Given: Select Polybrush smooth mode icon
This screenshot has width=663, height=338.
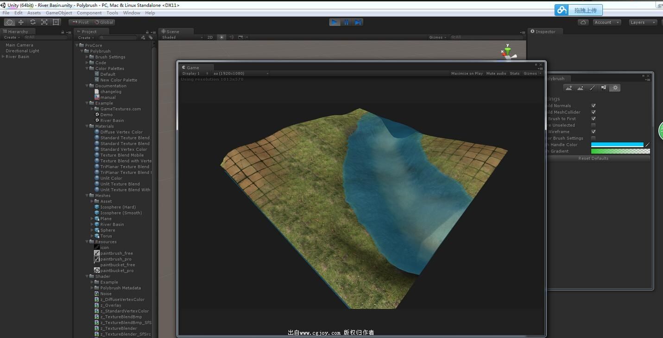Looking at the screenshot, I should 580,88.
